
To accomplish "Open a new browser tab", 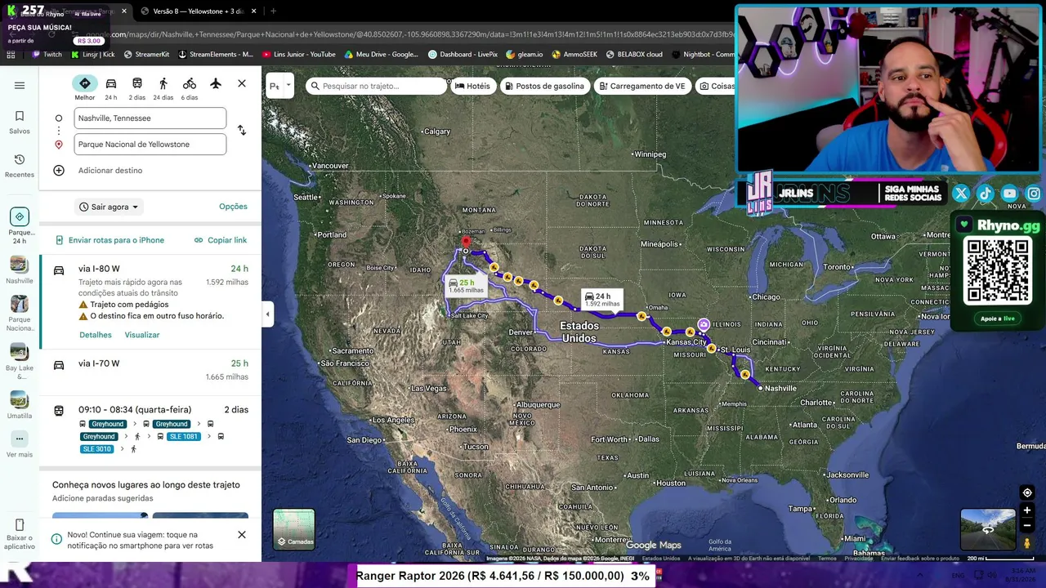I will pyautogui.click(x=273, y=11).
